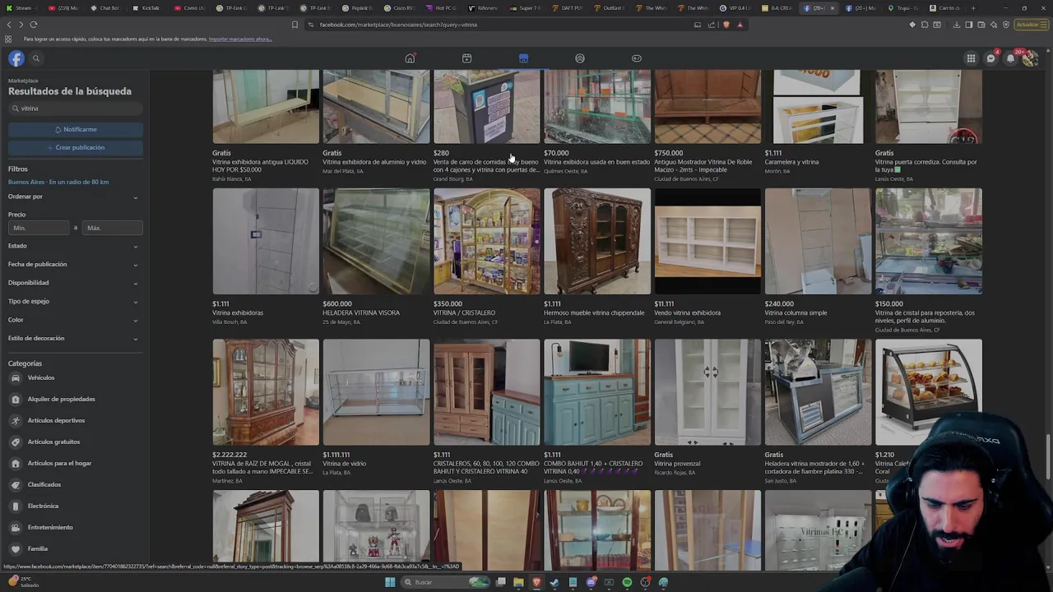Open VITRINA / CRISTALERO listing photo
The image size is (1053, 592).
point(487,241)
